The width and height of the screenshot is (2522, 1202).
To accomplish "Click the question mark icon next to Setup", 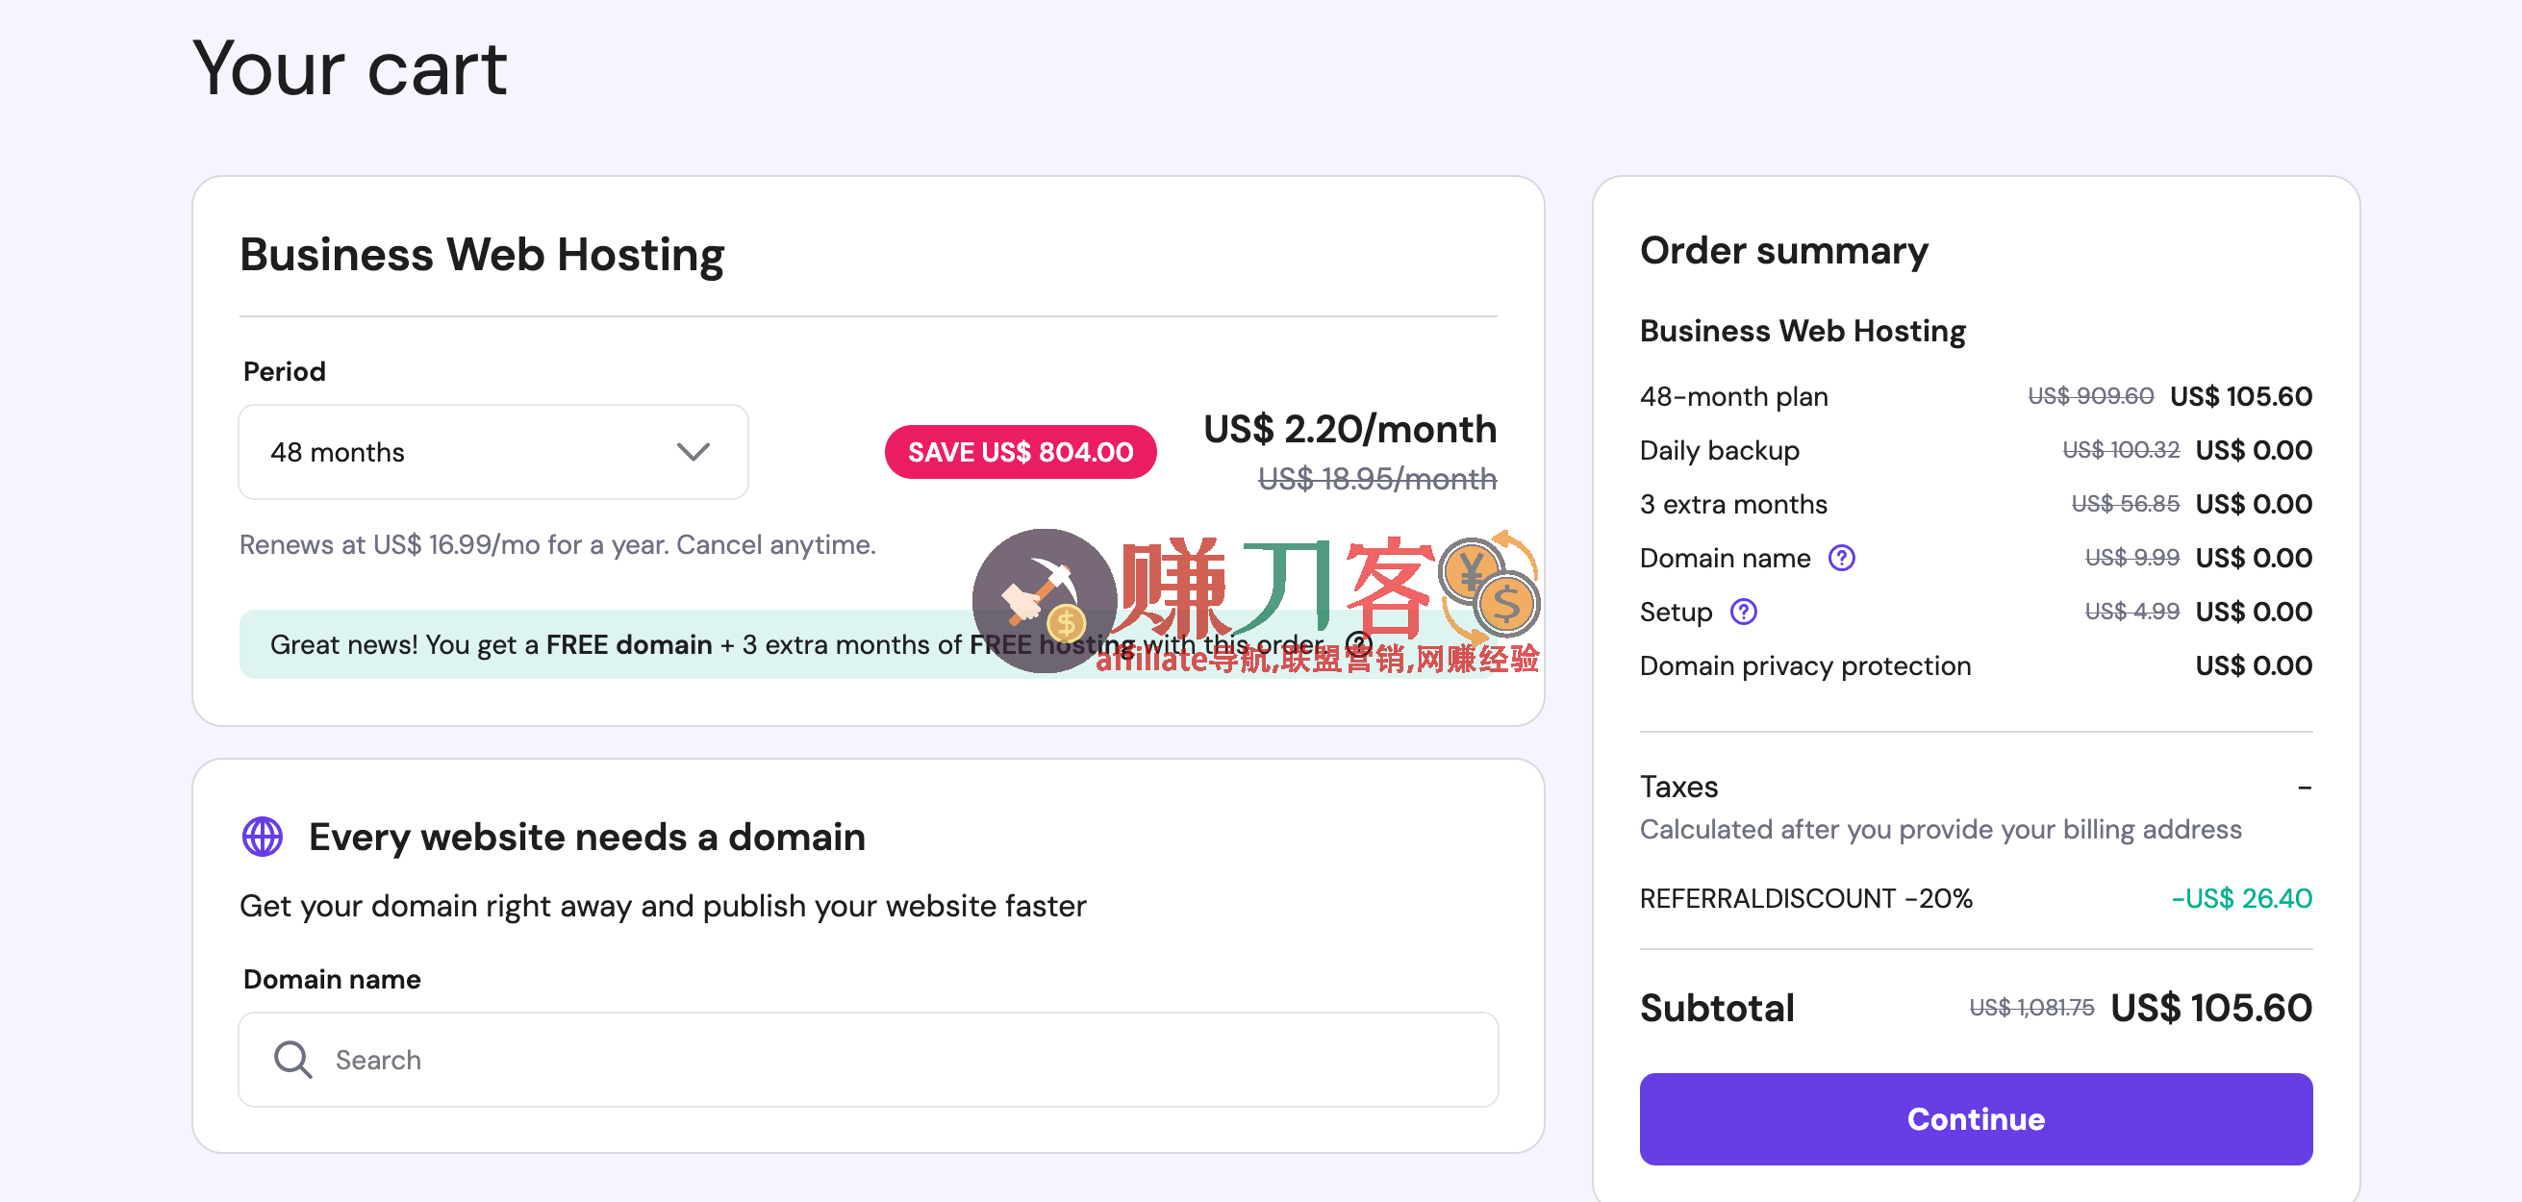I will click(1743, 612).
